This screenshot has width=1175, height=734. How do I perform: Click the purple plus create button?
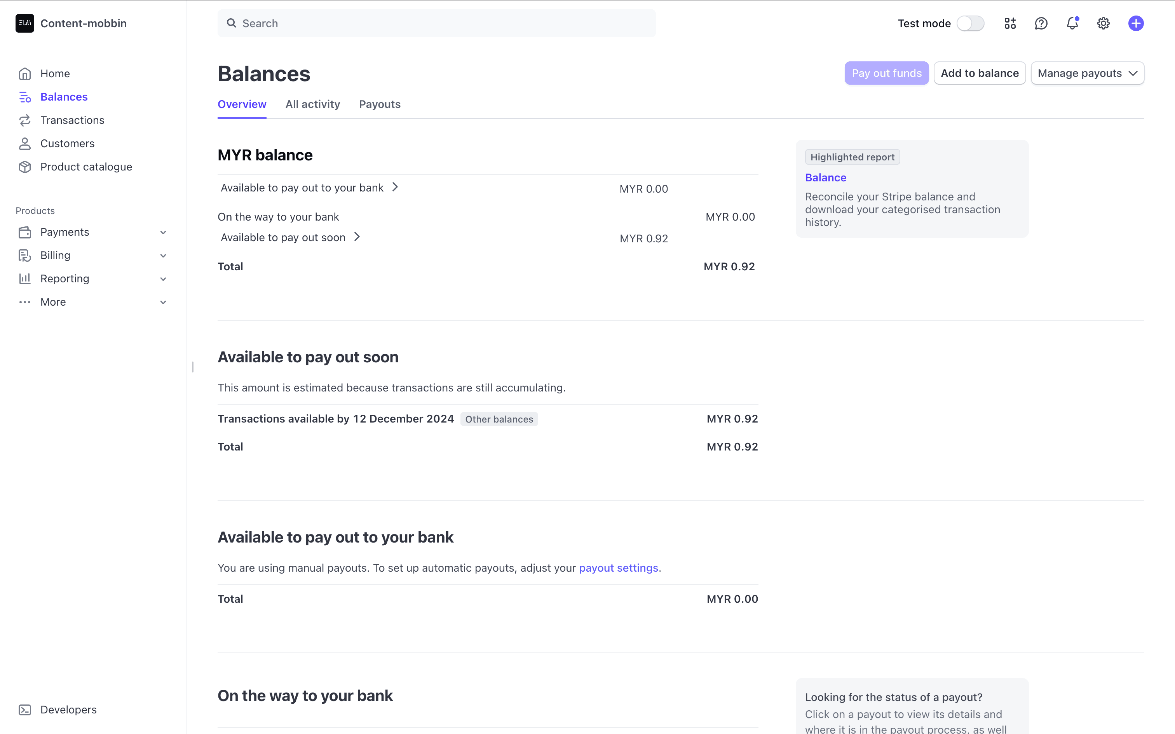click(1136, 23)
